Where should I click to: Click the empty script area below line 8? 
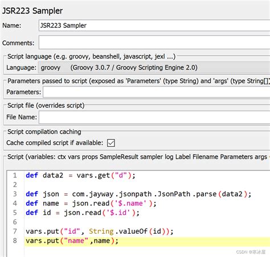click(148, 251)
